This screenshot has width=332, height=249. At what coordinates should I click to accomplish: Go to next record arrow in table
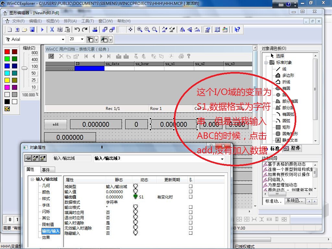coord(101,56)
